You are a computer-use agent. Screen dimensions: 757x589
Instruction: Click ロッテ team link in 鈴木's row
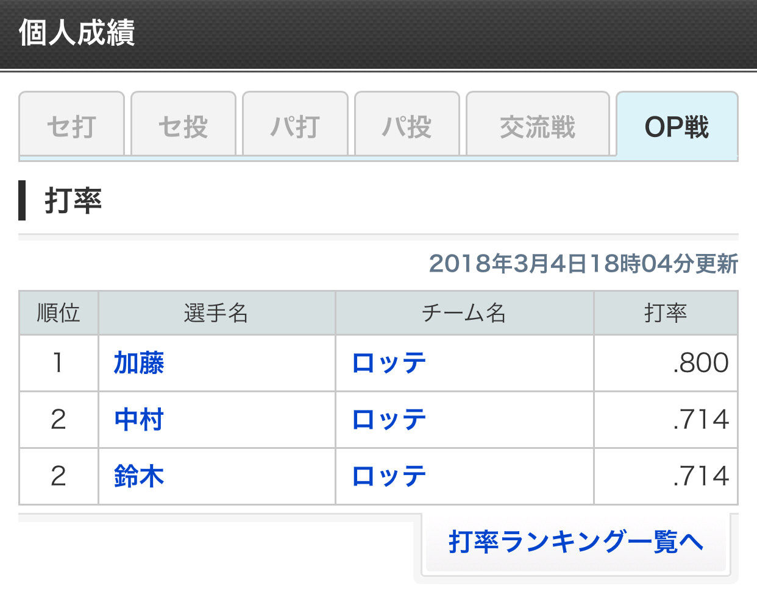[x=389, y=476]
